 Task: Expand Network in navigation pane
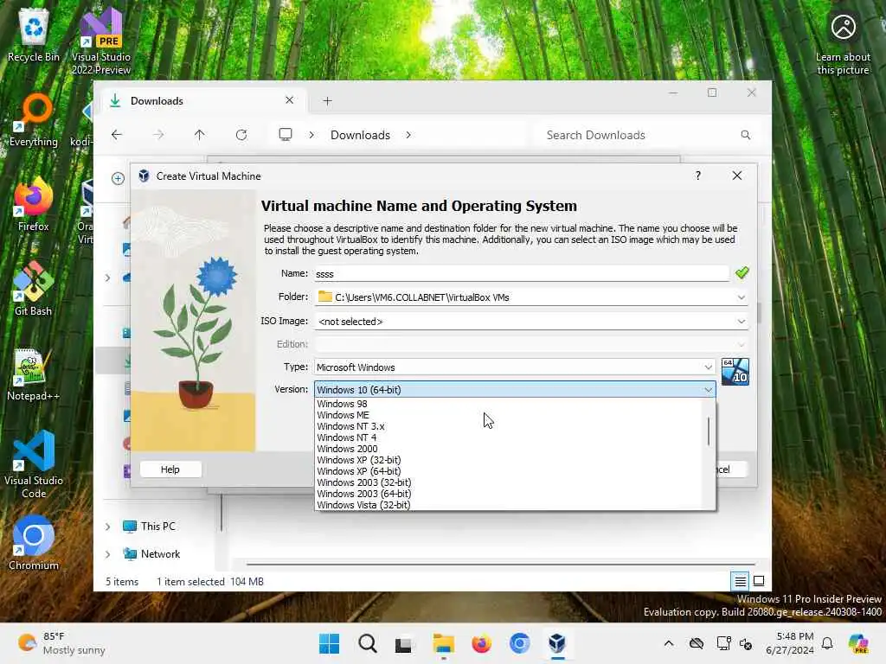[x=108, y=554]
